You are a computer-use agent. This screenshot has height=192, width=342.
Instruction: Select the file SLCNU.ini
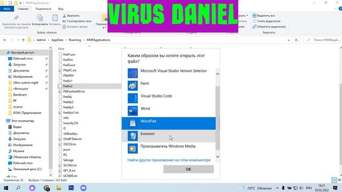[70, 165]
